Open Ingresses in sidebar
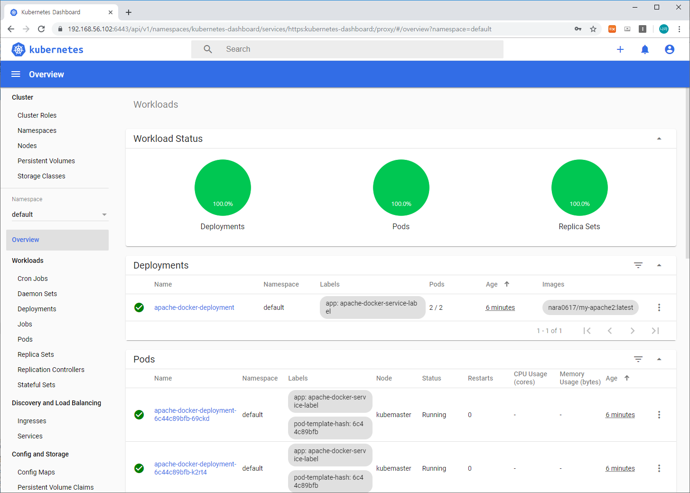 point(32,421)
